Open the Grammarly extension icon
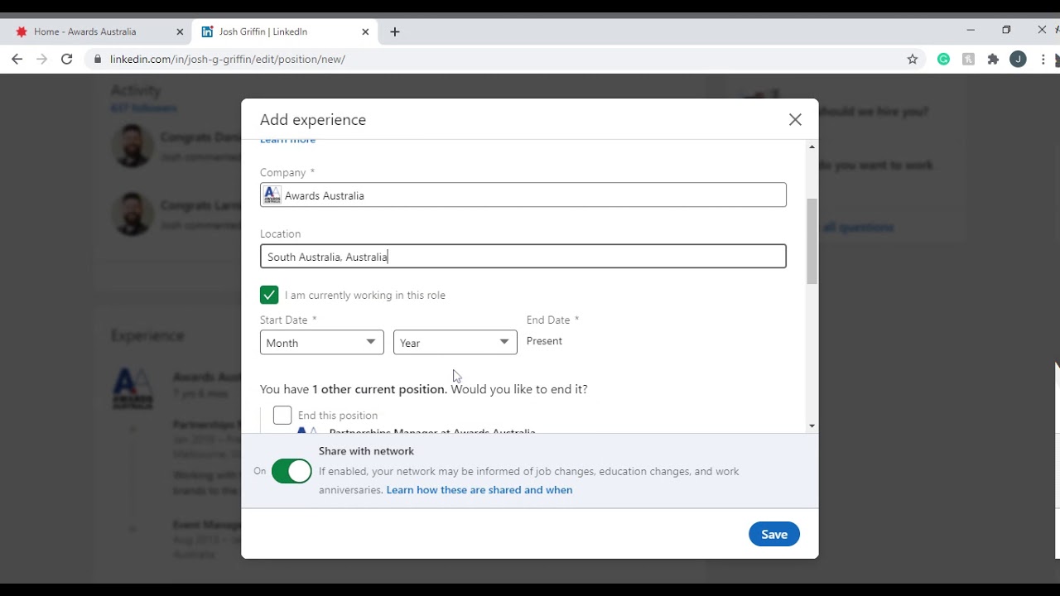Viewport: 1060px width, 596px height. tap(943, 59)
